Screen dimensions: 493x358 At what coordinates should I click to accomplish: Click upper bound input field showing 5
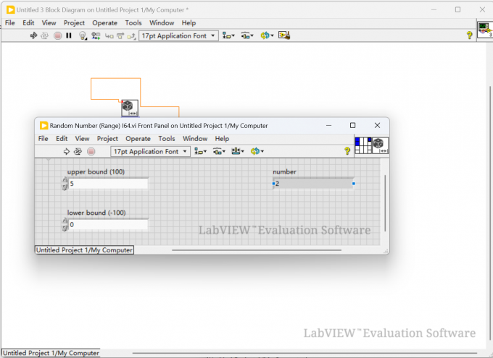click(x=108, y=184)
